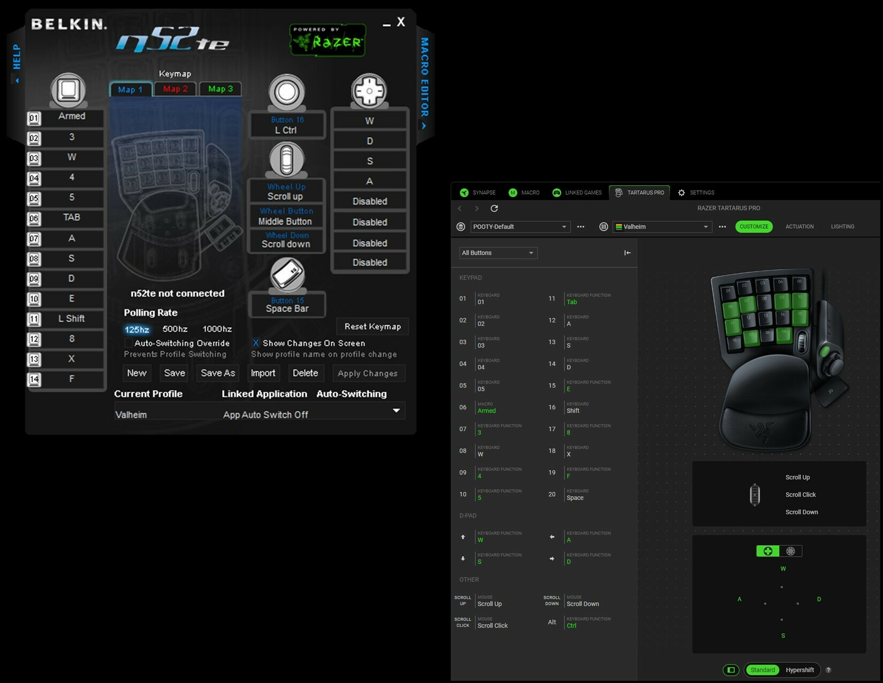Click the Save button in Belkin editor
This screenshot has height=683, width=883.
click(174, 373)
